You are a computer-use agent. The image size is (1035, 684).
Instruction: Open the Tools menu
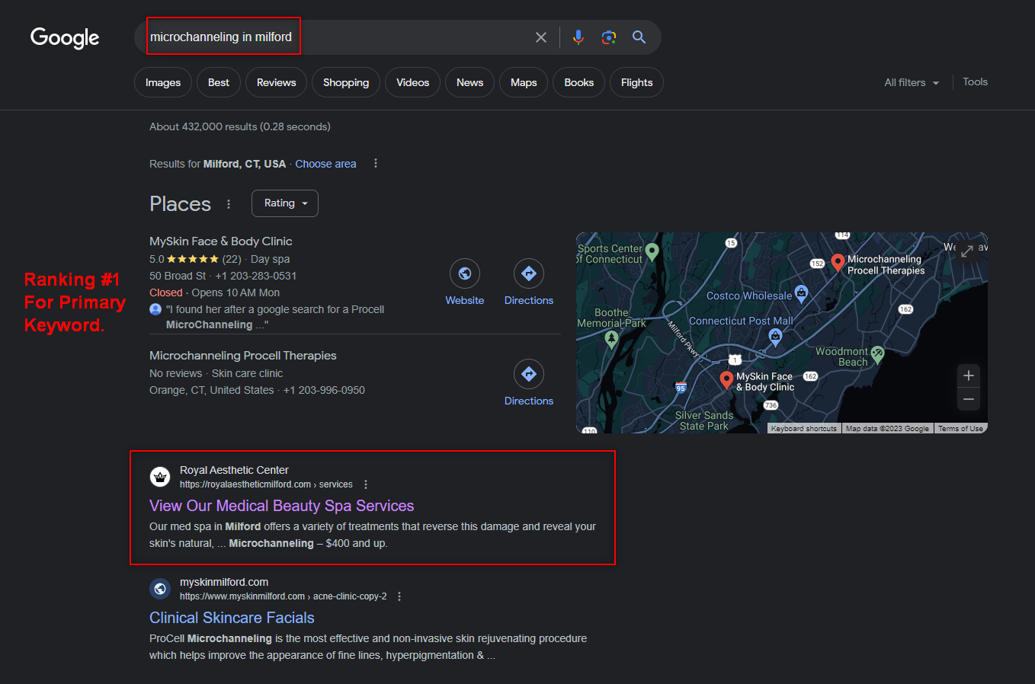(x=975, y=82)
